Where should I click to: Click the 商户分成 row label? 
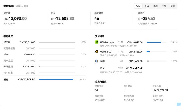click(8, 60)
